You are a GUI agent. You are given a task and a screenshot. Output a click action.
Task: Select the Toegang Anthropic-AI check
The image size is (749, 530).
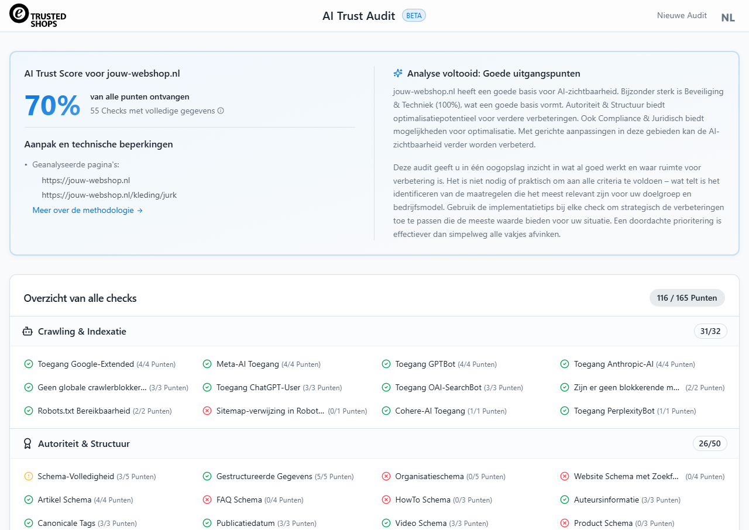613,364
